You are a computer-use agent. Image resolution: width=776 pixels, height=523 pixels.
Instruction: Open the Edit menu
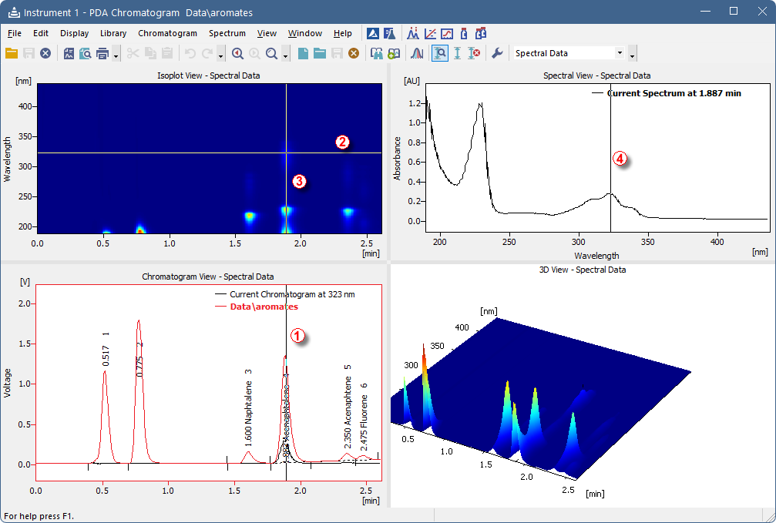(41, 33)
